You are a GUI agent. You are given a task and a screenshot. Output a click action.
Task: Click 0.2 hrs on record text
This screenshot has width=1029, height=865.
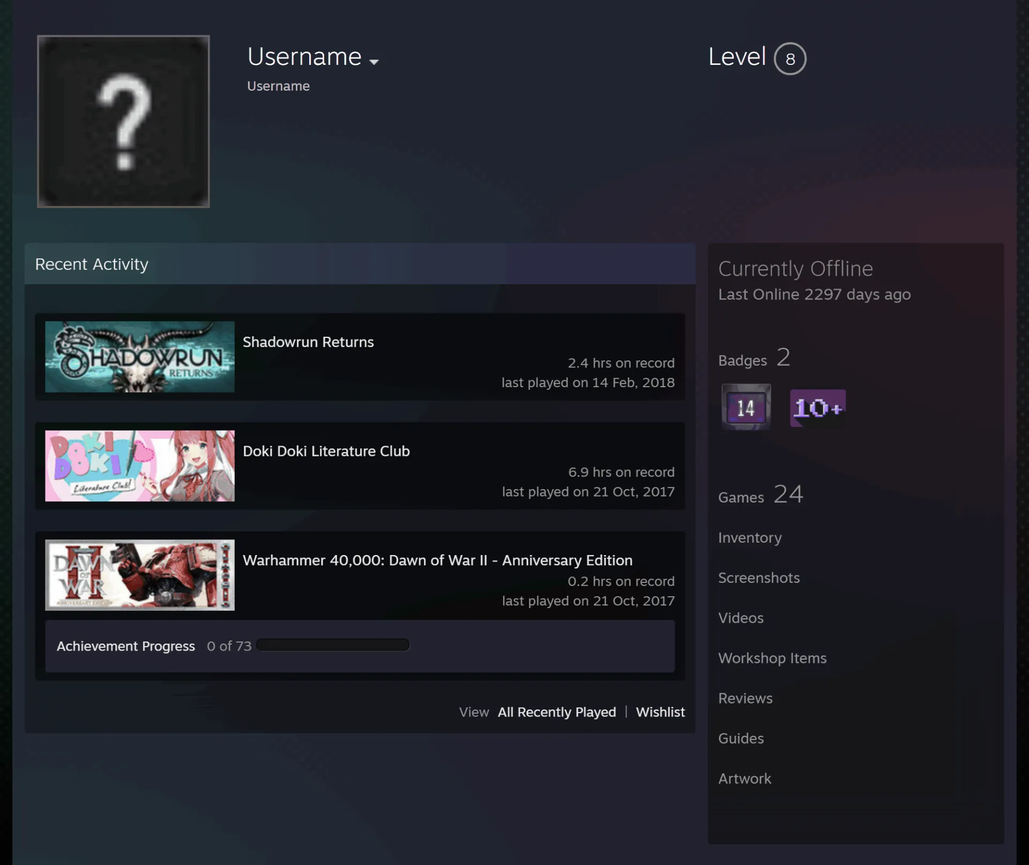621,581
